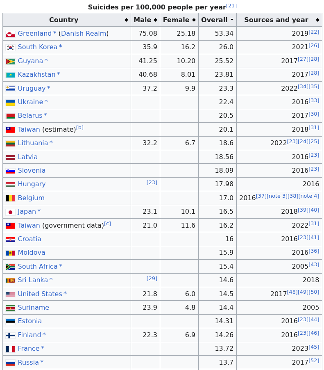Open the Kazakhstan link
Image resolution: width=324 pixels, height=370 pixels.
pyautogui.click(x=36, y=75)
